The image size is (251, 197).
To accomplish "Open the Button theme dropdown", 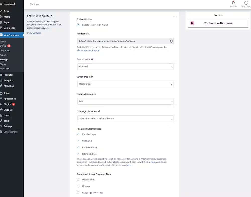I will [125, 66].
